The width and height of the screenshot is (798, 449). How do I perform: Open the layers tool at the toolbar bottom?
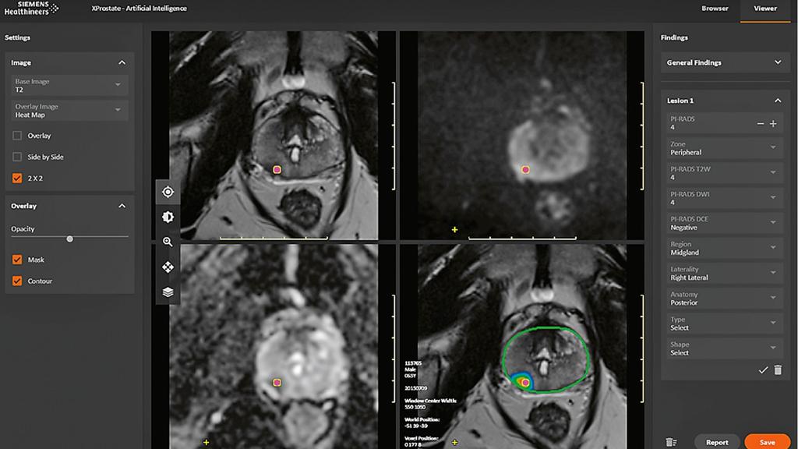click(x=167, y=293)
